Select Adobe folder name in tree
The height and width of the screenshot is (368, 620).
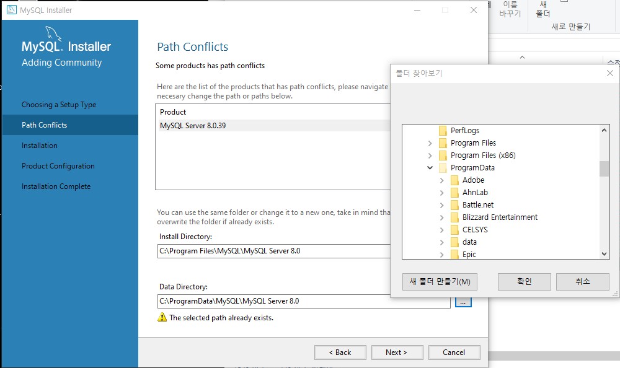pos(473,180)
